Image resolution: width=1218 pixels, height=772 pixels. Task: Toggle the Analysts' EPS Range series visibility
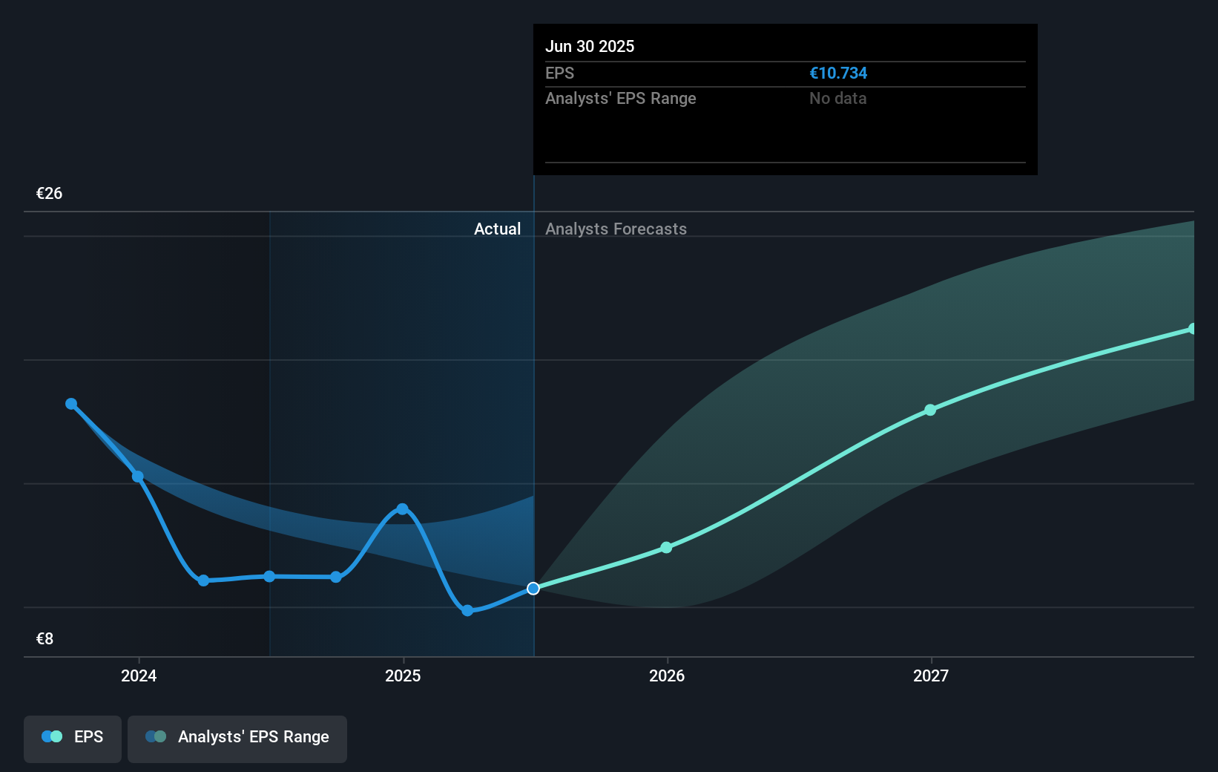click(237, 738)
